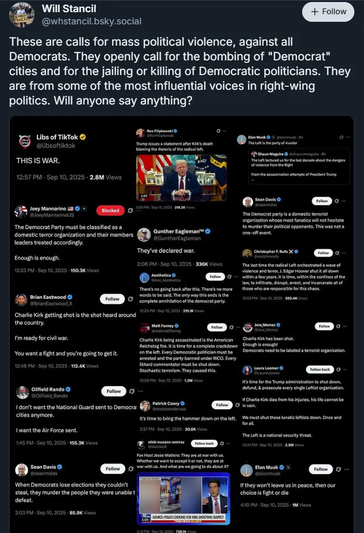Play the Fox News Jesse Watters video
Image resolution: width=364 pixels, height=533 pixels.
[184, 499]
